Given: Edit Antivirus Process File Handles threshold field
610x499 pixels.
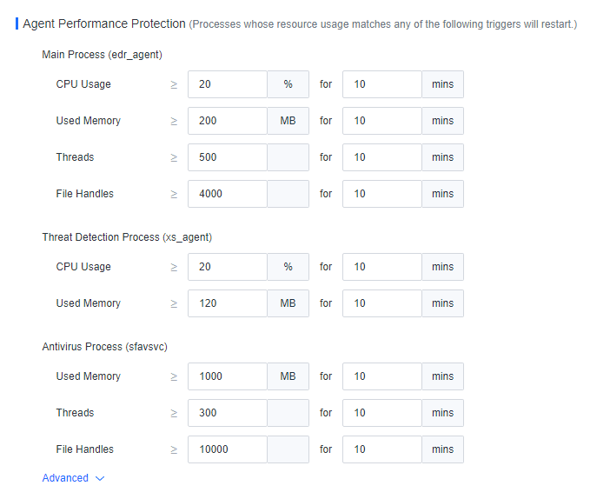Looking at the screenshot, I should pyautogui.click(x=227, y=449).
